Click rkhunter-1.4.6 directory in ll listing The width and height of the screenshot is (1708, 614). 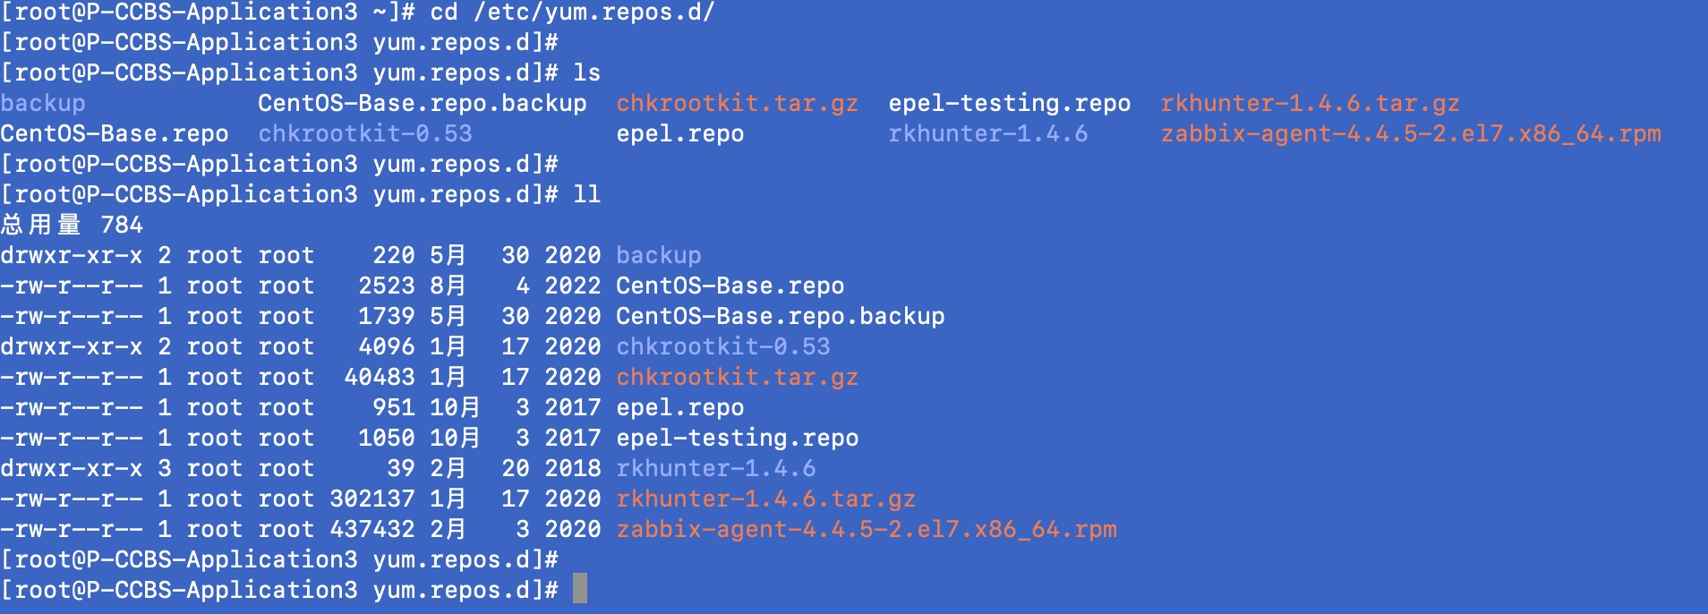point(716,468)
